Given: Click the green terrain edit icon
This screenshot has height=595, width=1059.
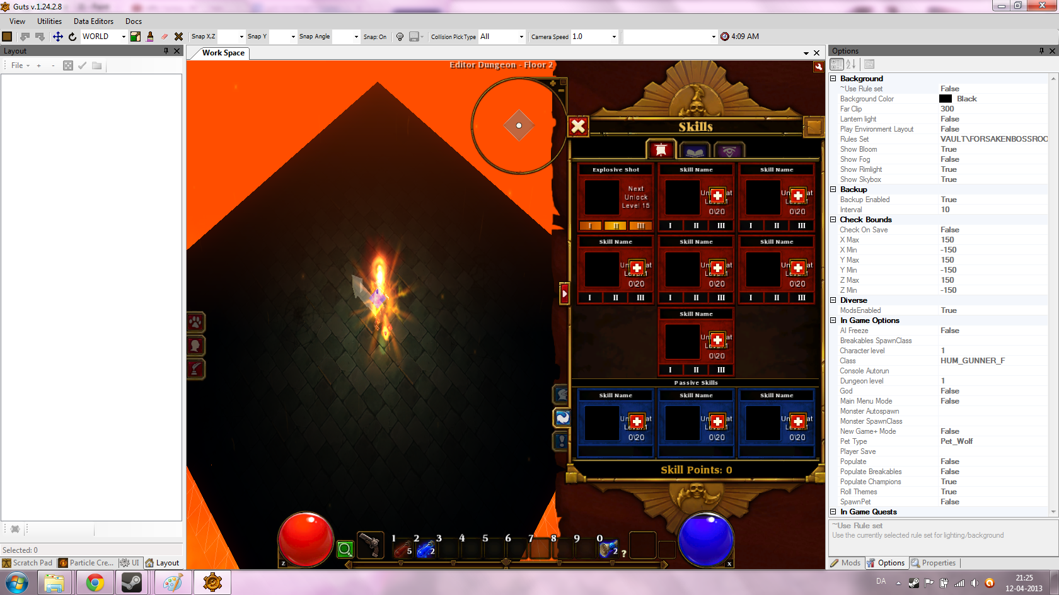Looking at the screenshot, I should coord(136,37).
